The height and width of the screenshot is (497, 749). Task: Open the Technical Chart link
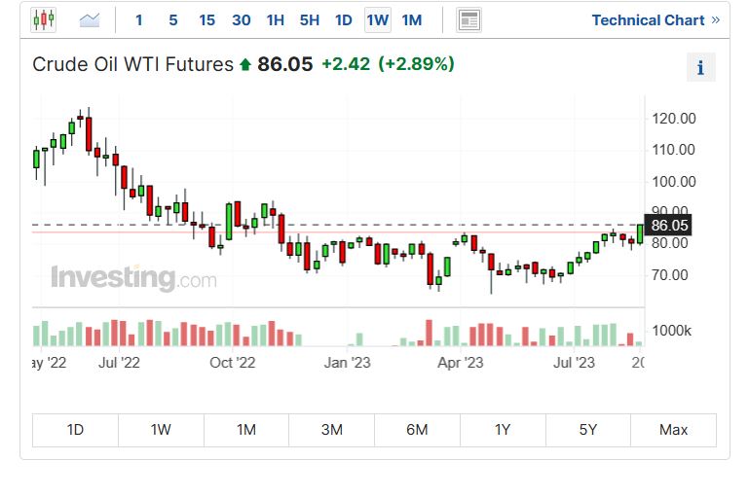click(655, 20)
